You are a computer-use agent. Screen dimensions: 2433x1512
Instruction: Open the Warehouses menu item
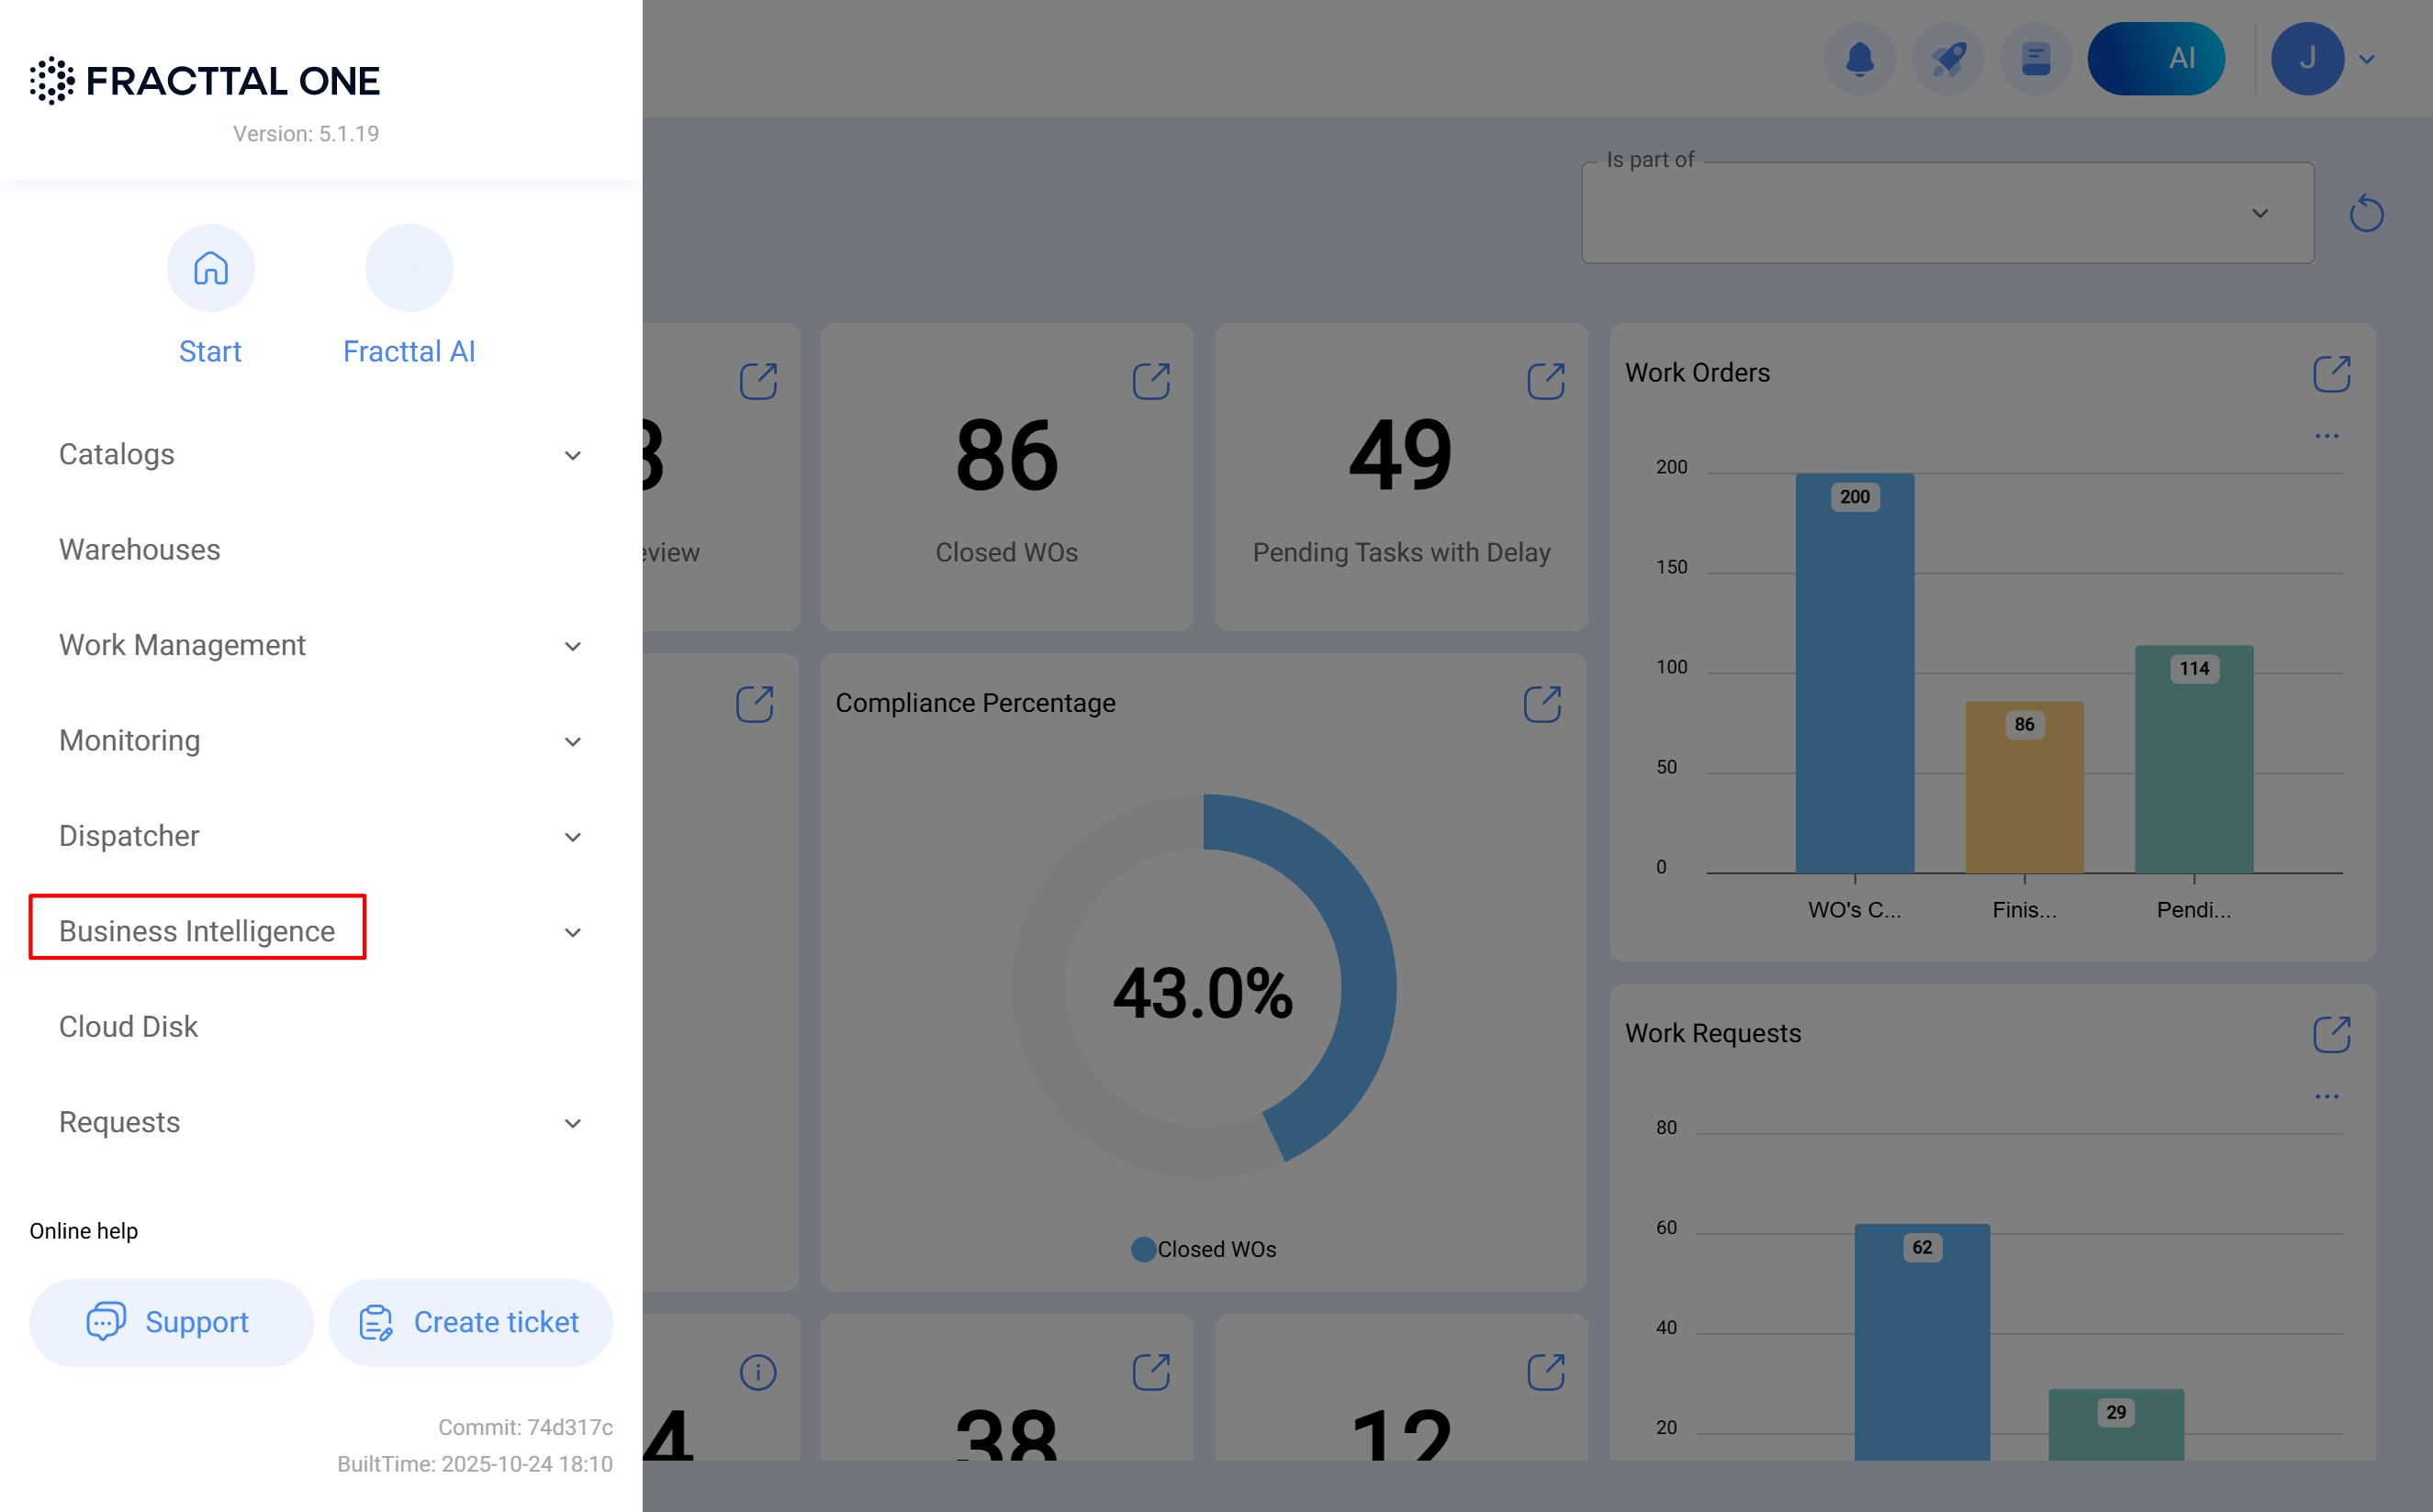coord(139,550)
